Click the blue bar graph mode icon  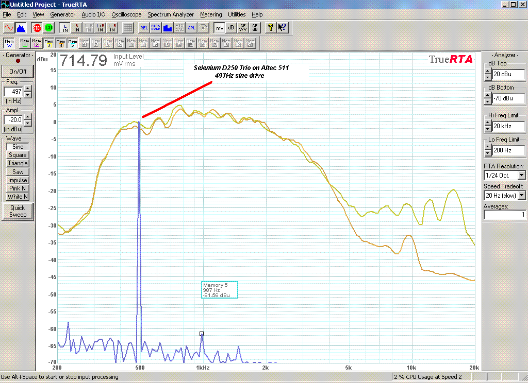click(x=168, y=28)
